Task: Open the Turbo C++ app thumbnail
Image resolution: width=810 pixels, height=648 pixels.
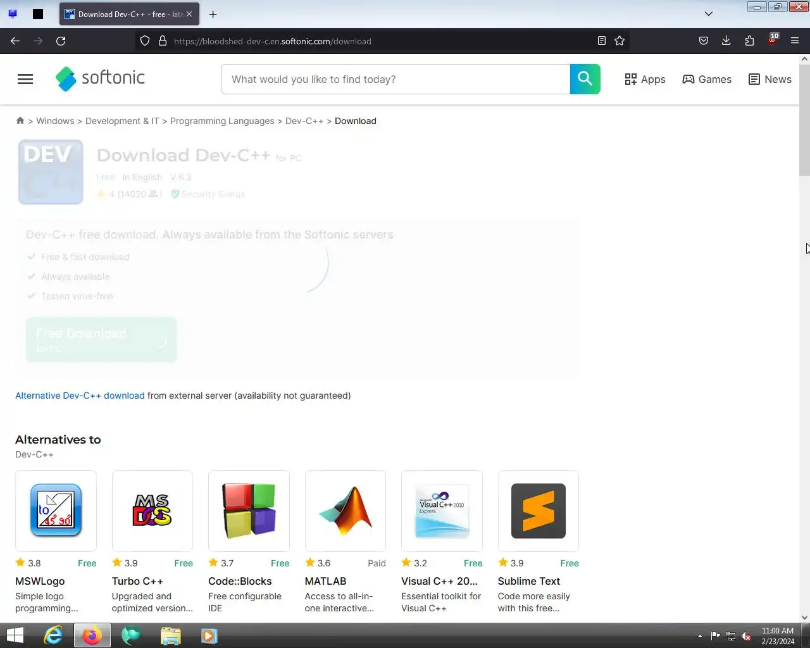Action: pyautogui.click(x=153, y=511)
